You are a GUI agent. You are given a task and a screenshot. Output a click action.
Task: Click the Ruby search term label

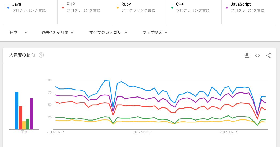pyautogui.click(x=126, y=4)
